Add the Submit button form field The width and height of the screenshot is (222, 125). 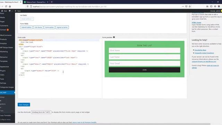tap(26, 27)
